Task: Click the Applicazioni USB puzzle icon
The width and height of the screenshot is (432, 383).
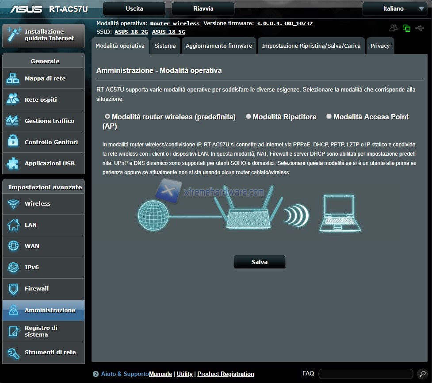Action: click(x=13, y=163)
